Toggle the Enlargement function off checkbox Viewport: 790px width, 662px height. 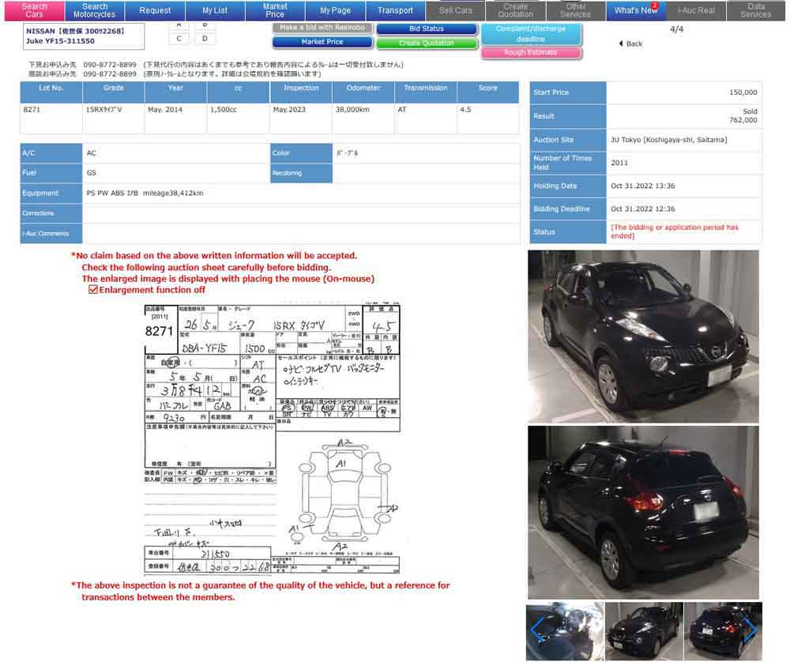(93, 290)
